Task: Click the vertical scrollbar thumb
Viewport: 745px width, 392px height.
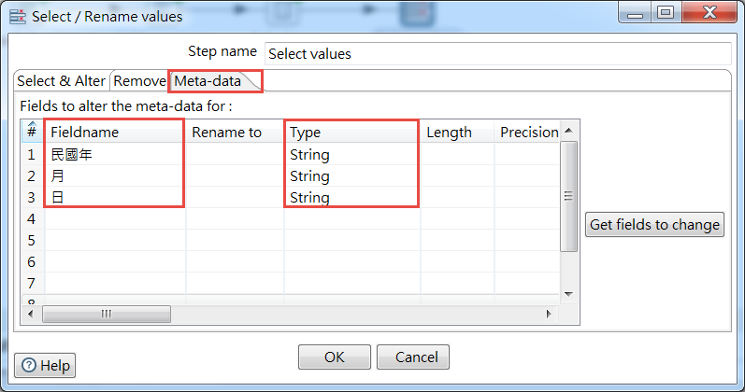Action: click(x=568, y=196)
